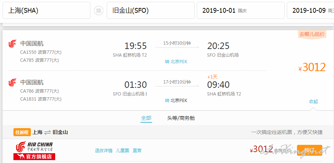Open return date picker 2019-10-09
The width and height of the screenshot is (334, 163).
point(310,11)
